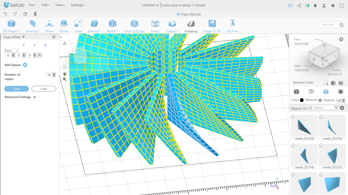Select the pan hand tool

[x=65, y=74]
